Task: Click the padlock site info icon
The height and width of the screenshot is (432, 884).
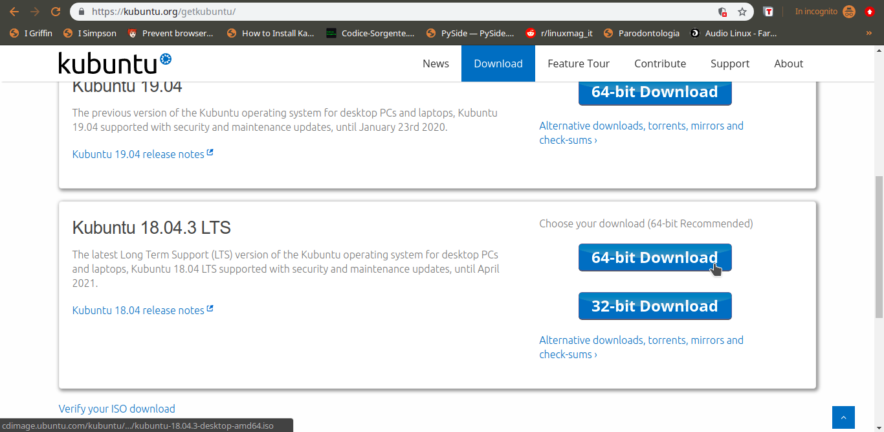Action: click(82, 12)
